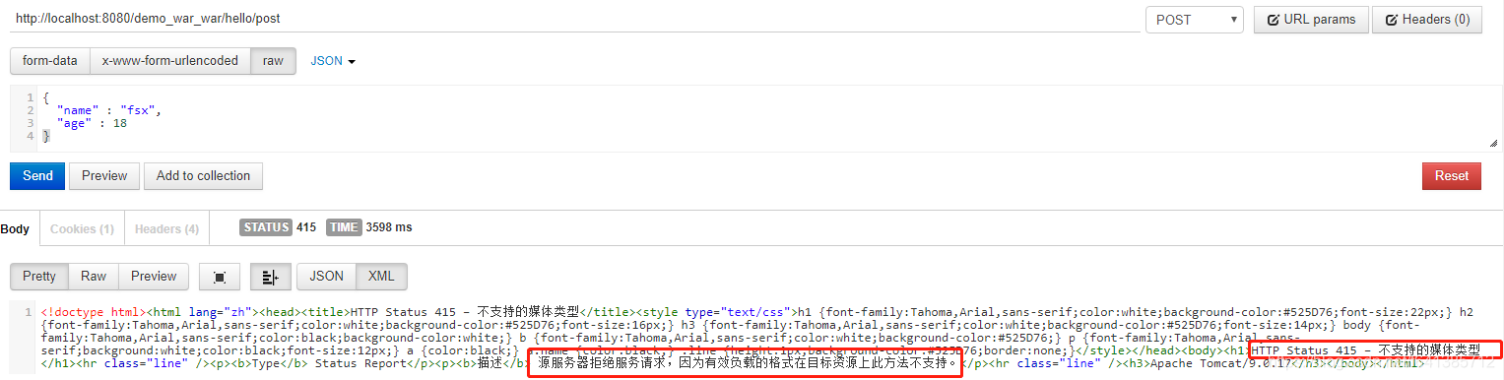The image size is (1504, 380).
Task: Set response format to XML
Action: 381,277
